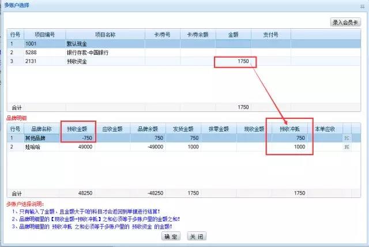
Task: Click the 应收金额 column header
Action: pos(112,129)
